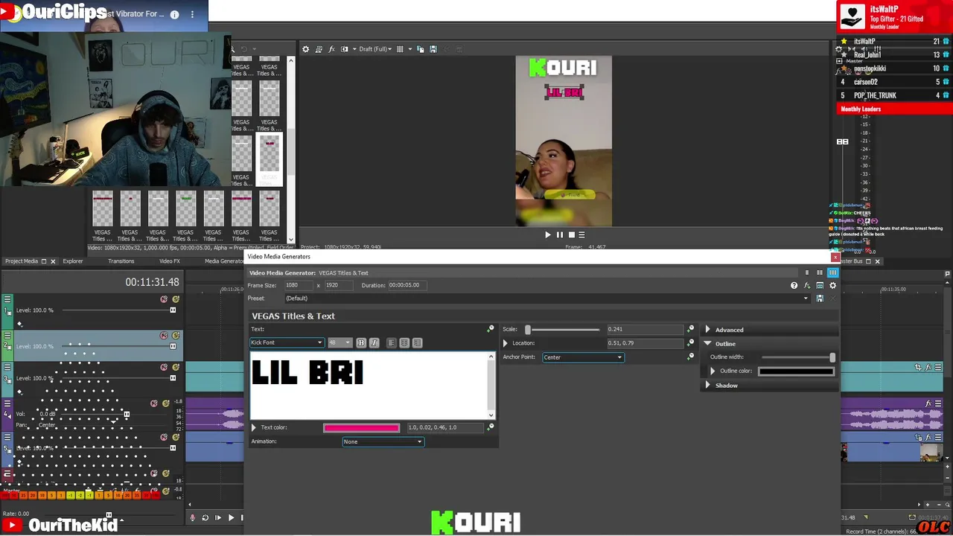Solo video track 3

(x=176, y=367)
